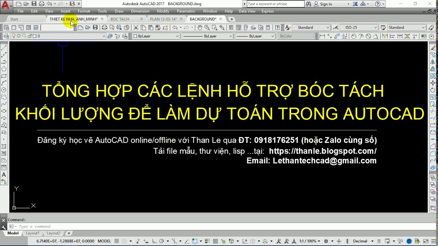438x246 pixels.
Task: Toggle snap mode in status bar
Action: [x=124, y=241]
